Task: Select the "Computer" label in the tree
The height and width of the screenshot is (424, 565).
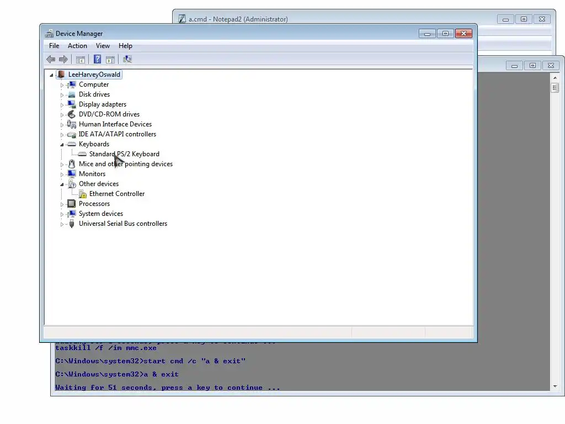Action: (x=94, y=84)
